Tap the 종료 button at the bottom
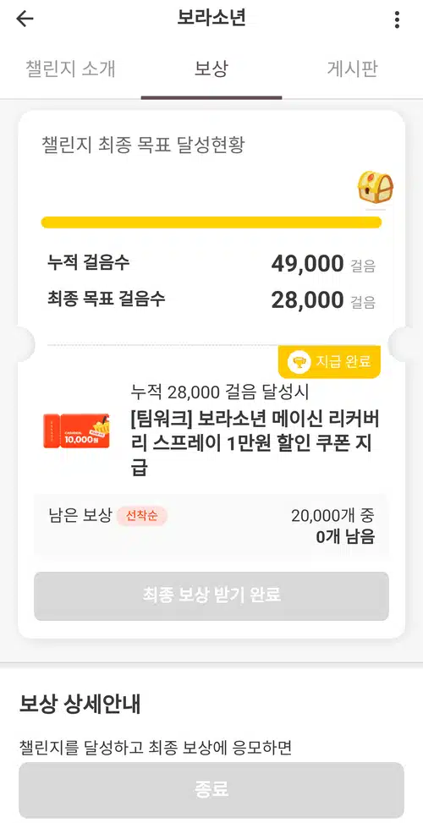Image resolution: width=423 pixels, height=823 pixels. 211,789
